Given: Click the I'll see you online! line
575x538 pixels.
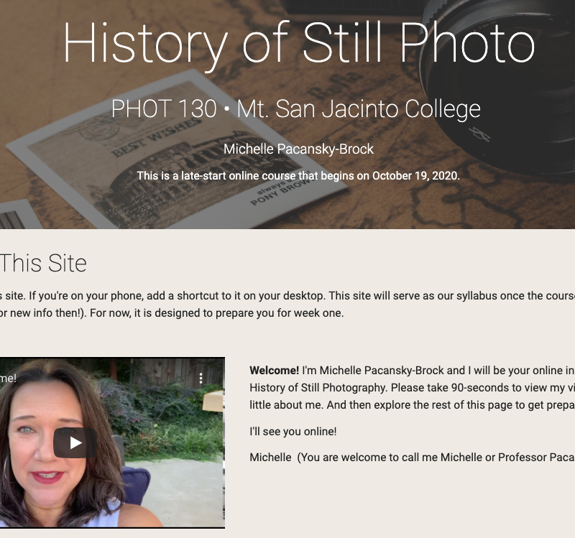Looking at the screenshot, I should [x=293, y=432].
